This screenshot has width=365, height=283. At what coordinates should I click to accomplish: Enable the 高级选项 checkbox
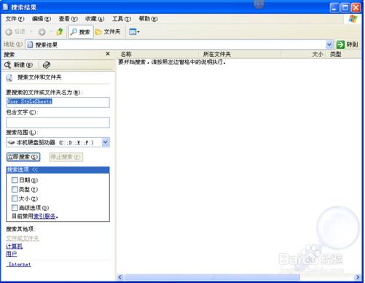pyautogui.click(x=15, y=208)
